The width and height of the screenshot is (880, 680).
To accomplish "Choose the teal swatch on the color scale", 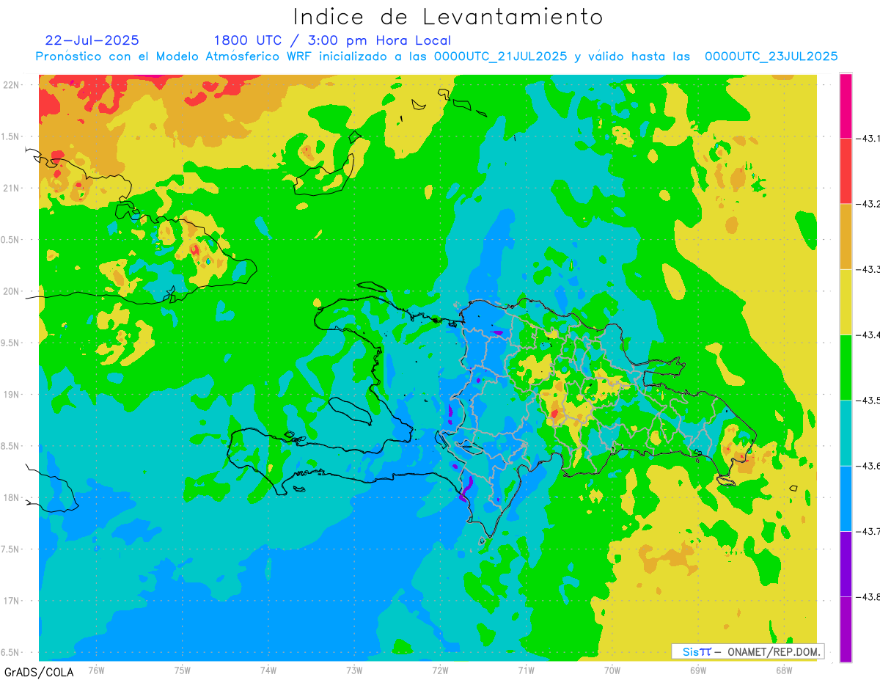I will point(846,433).
